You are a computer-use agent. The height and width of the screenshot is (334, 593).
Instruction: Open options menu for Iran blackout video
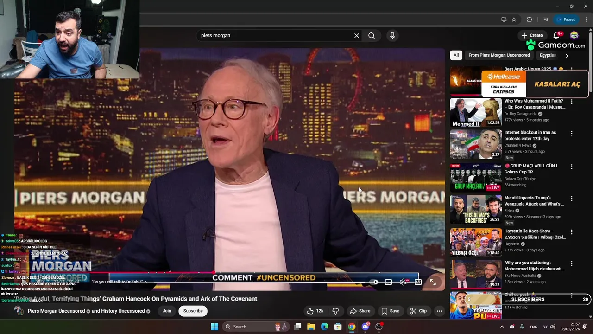point(571,133)
